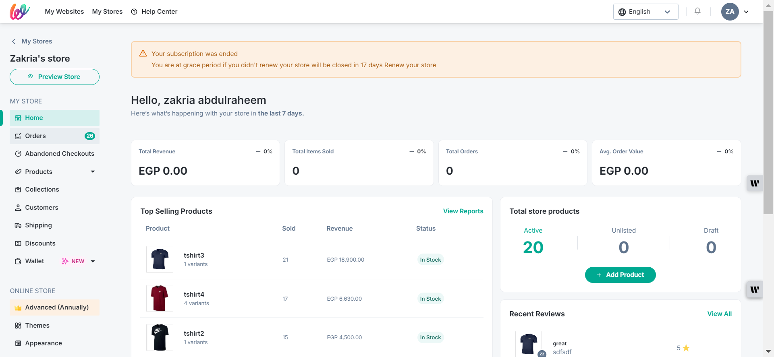Click the notification bell icon
This screenshot has height=357, width=774.
(x=697, y=11)
